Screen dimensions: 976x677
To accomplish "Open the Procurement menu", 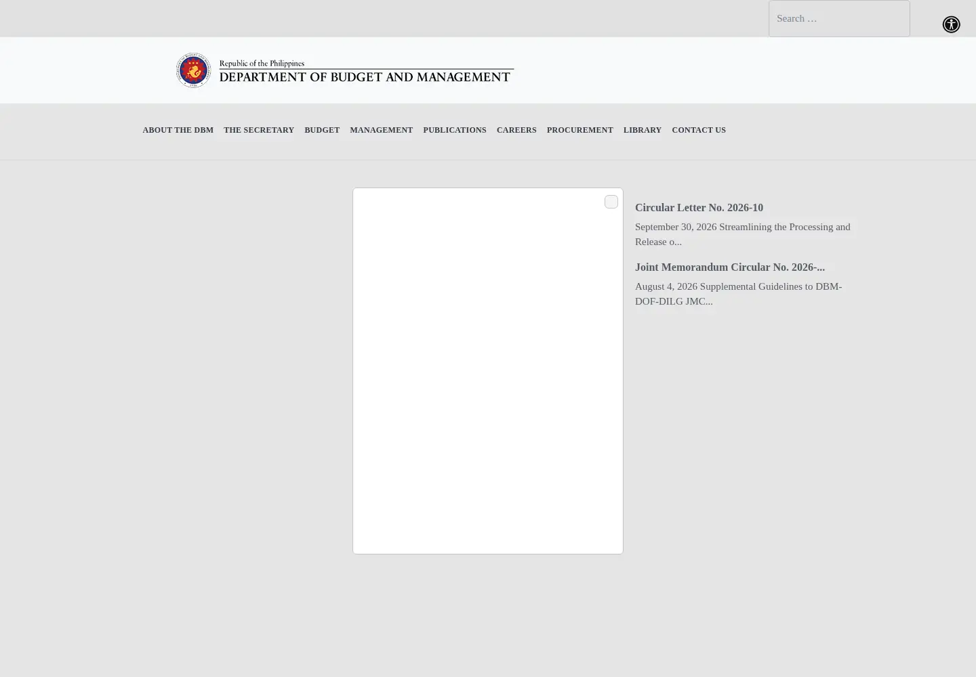I will (579, 130).
